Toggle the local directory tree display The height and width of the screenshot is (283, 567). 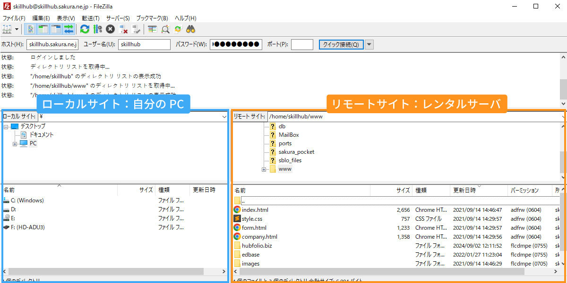pos(43,29)
